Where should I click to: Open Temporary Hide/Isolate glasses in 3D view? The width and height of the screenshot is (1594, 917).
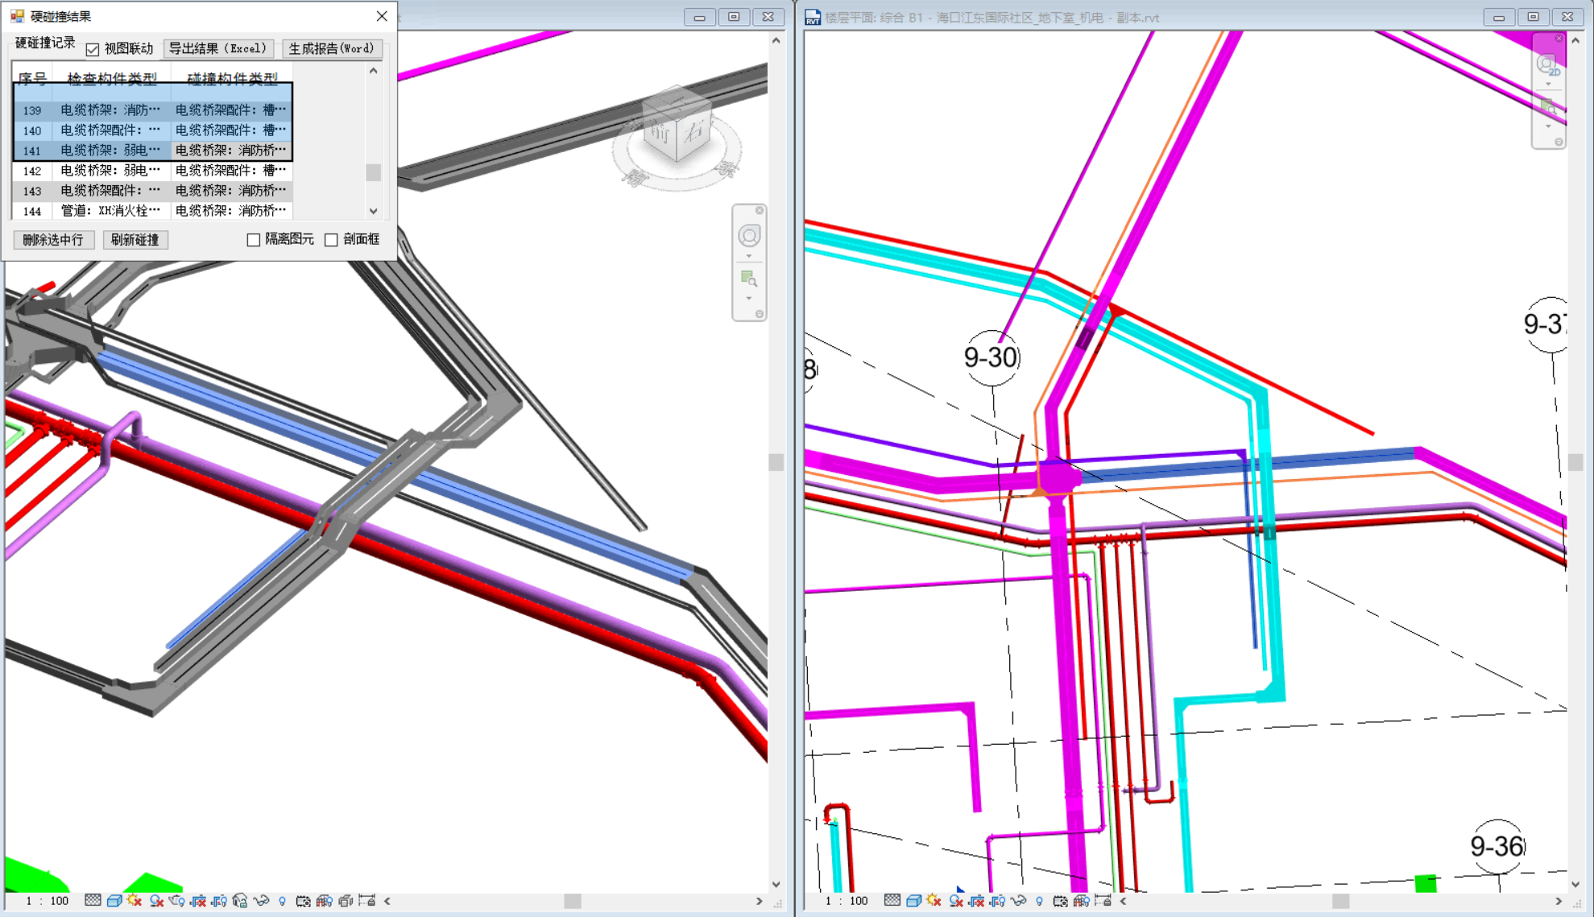point(262,900)
